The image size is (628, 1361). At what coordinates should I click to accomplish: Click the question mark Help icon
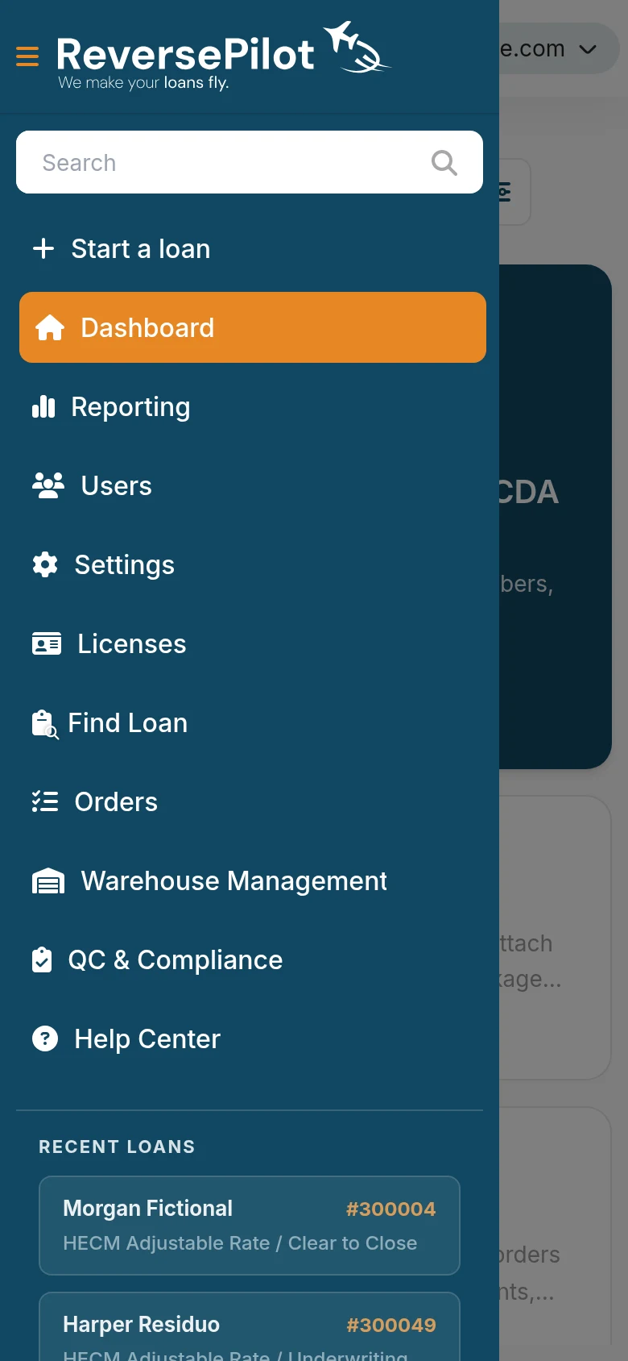(x=45, y=1038)
